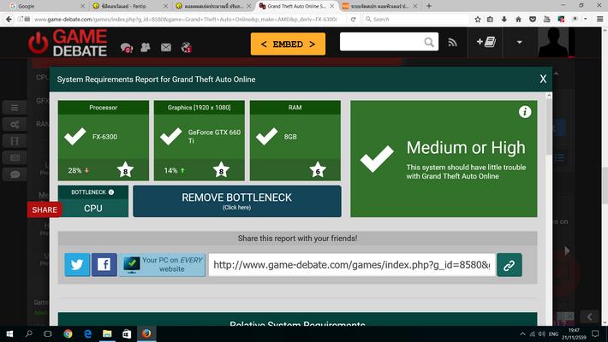Click the site search input box

coord(382,42)
